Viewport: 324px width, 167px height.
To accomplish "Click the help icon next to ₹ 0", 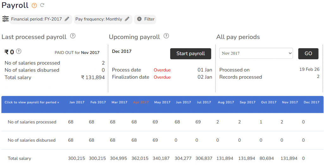I will point(19,51).
